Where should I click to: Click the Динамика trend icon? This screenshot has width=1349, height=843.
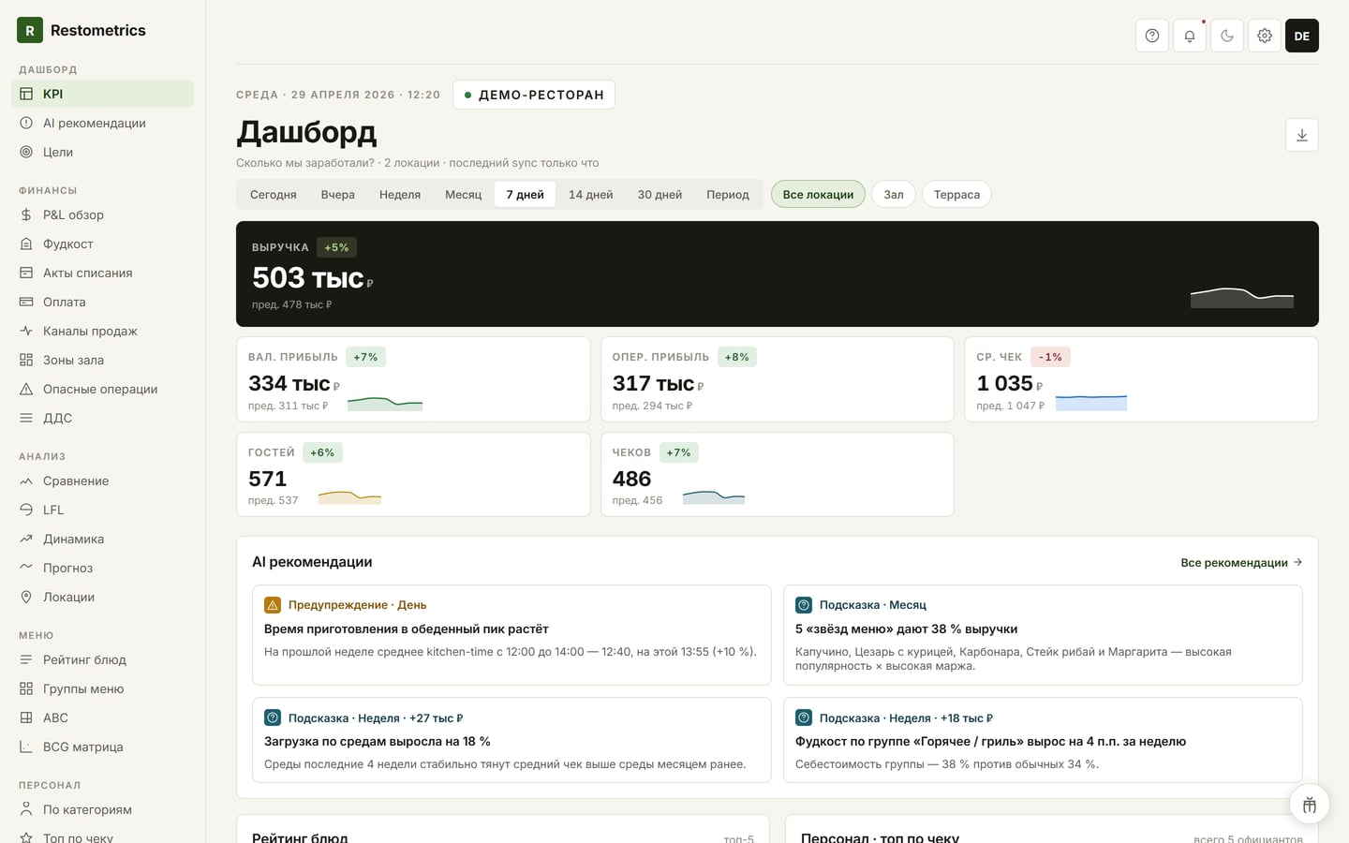coord(26,539)
